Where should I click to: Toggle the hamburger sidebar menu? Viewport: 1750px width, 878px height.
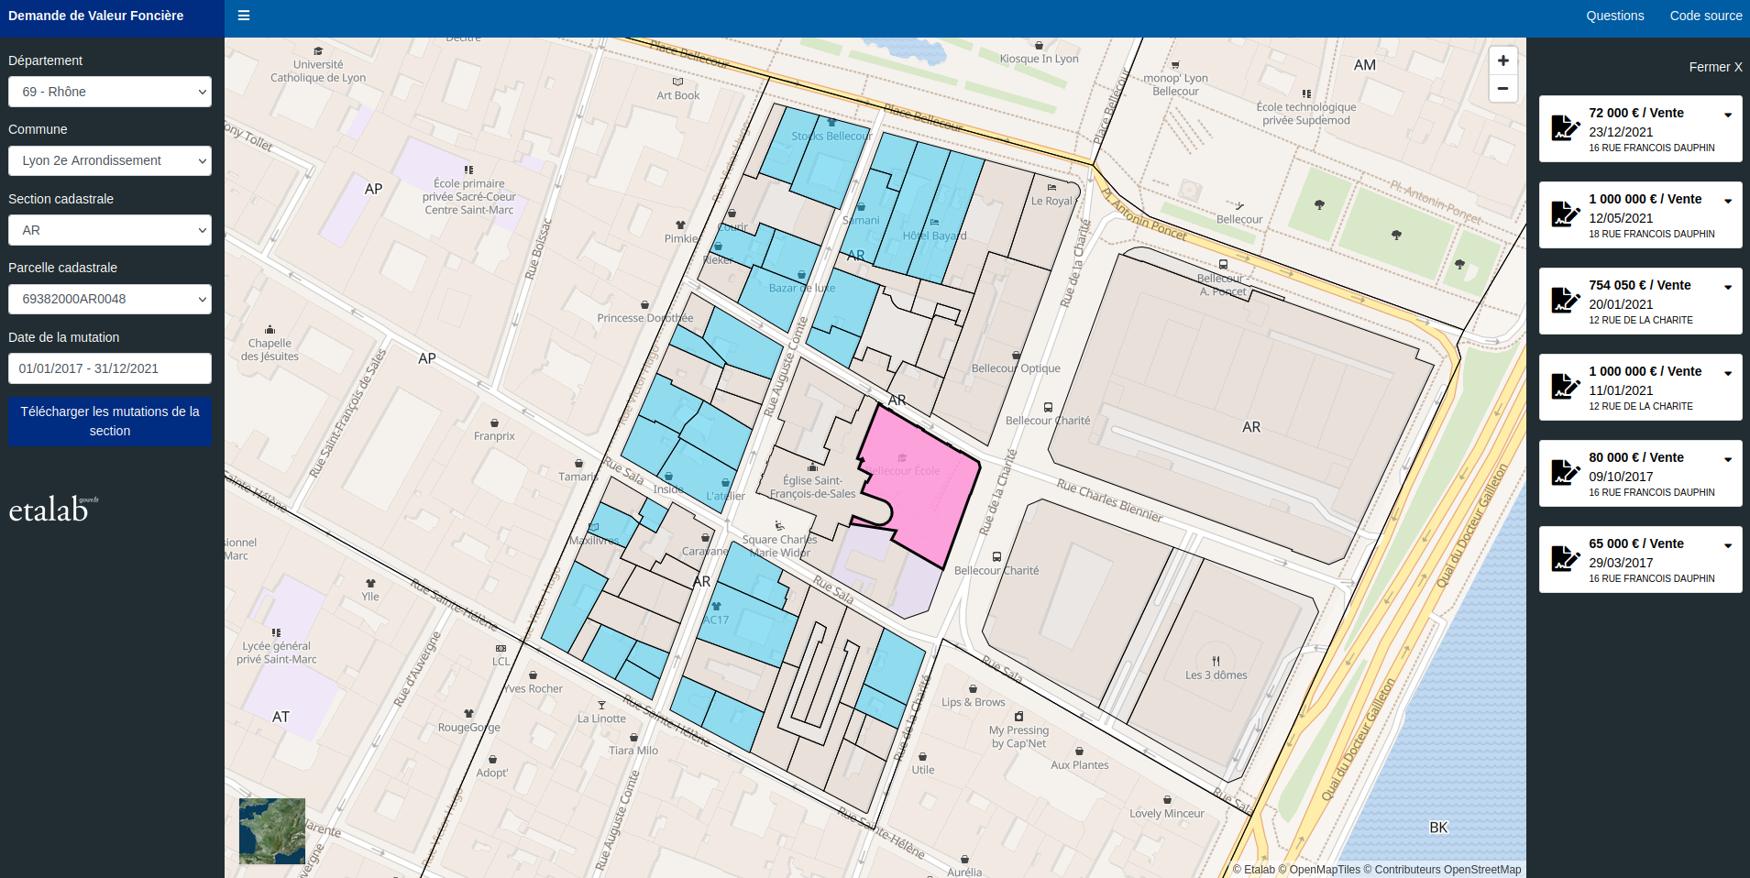(244, 16)
